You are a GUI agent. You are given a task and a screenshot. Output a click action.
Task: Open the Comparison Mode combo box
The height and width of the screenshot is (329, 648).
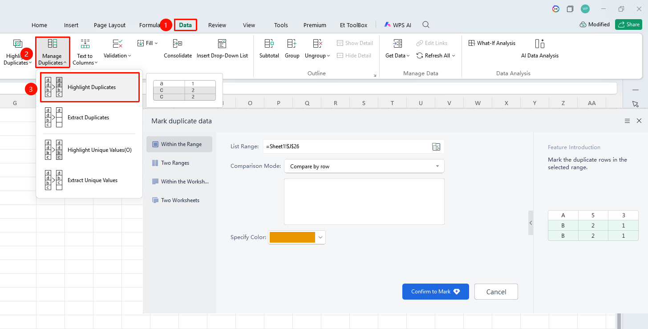tap(364, 166)
